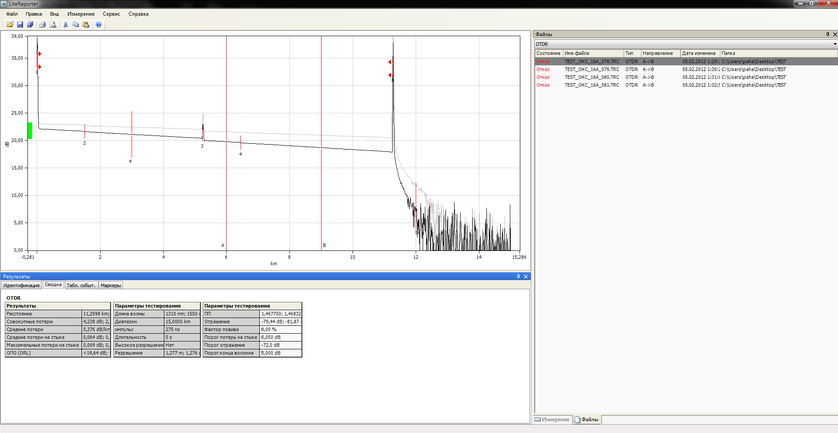Select file TEST_OKC_16A_080.TRC
Screen dimensions: 838x433
click(x=591, y=77)
